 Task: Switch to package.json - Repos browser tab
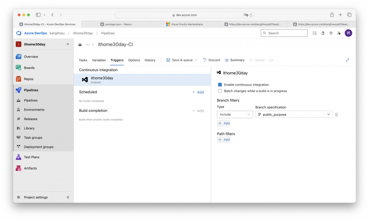tap(116, 24)
